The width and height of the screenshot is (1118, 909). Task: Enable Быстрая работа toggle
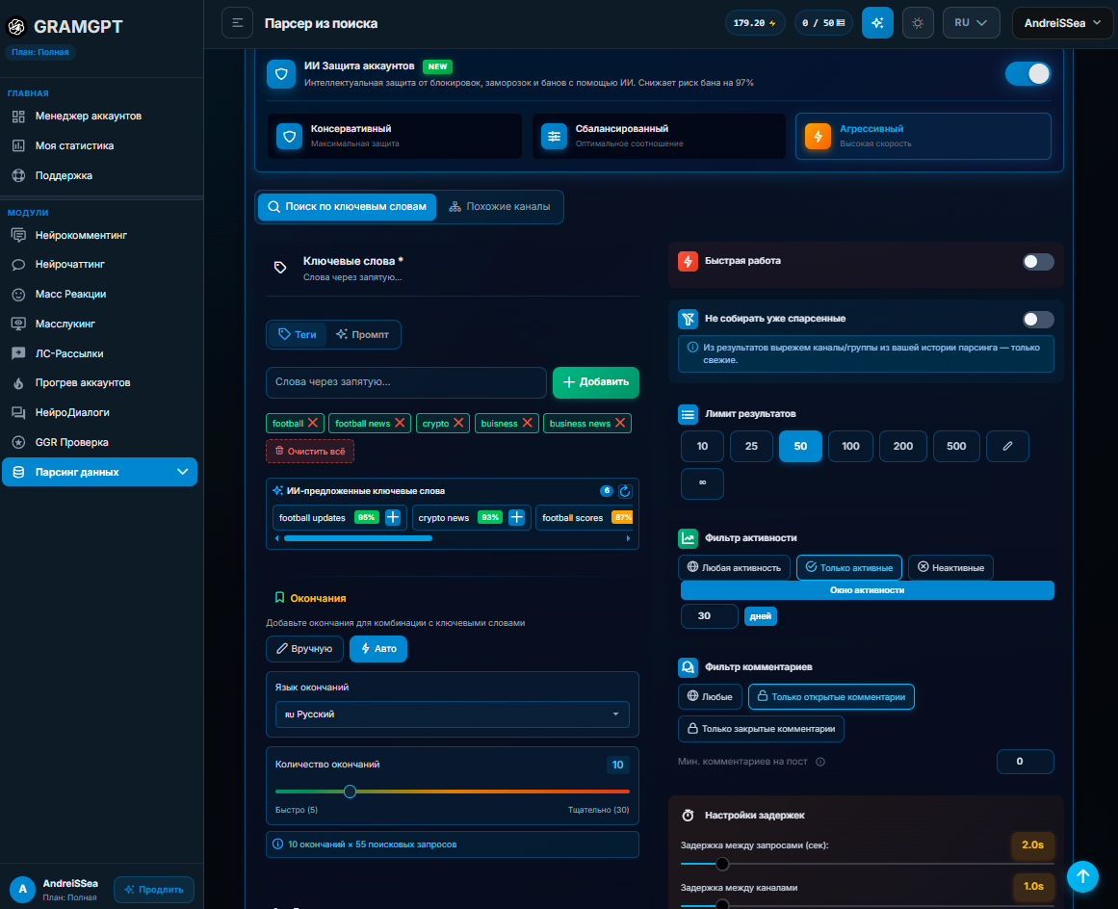1037,262
